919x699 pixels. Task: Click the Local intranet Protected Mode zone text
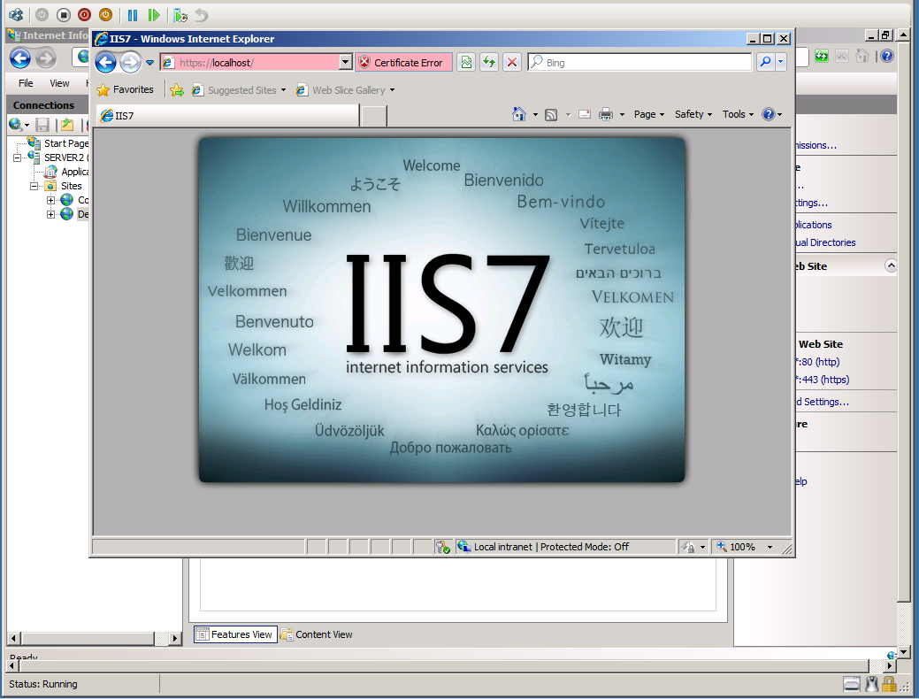click(551, 547)
